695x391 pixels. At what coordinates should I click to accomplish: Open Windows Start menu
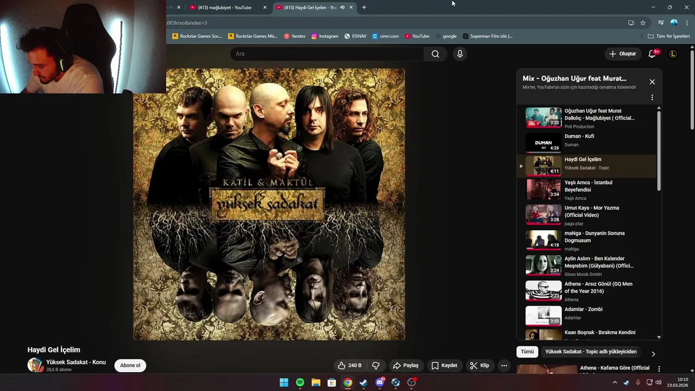pyautogui.click(x=284, y=382)
